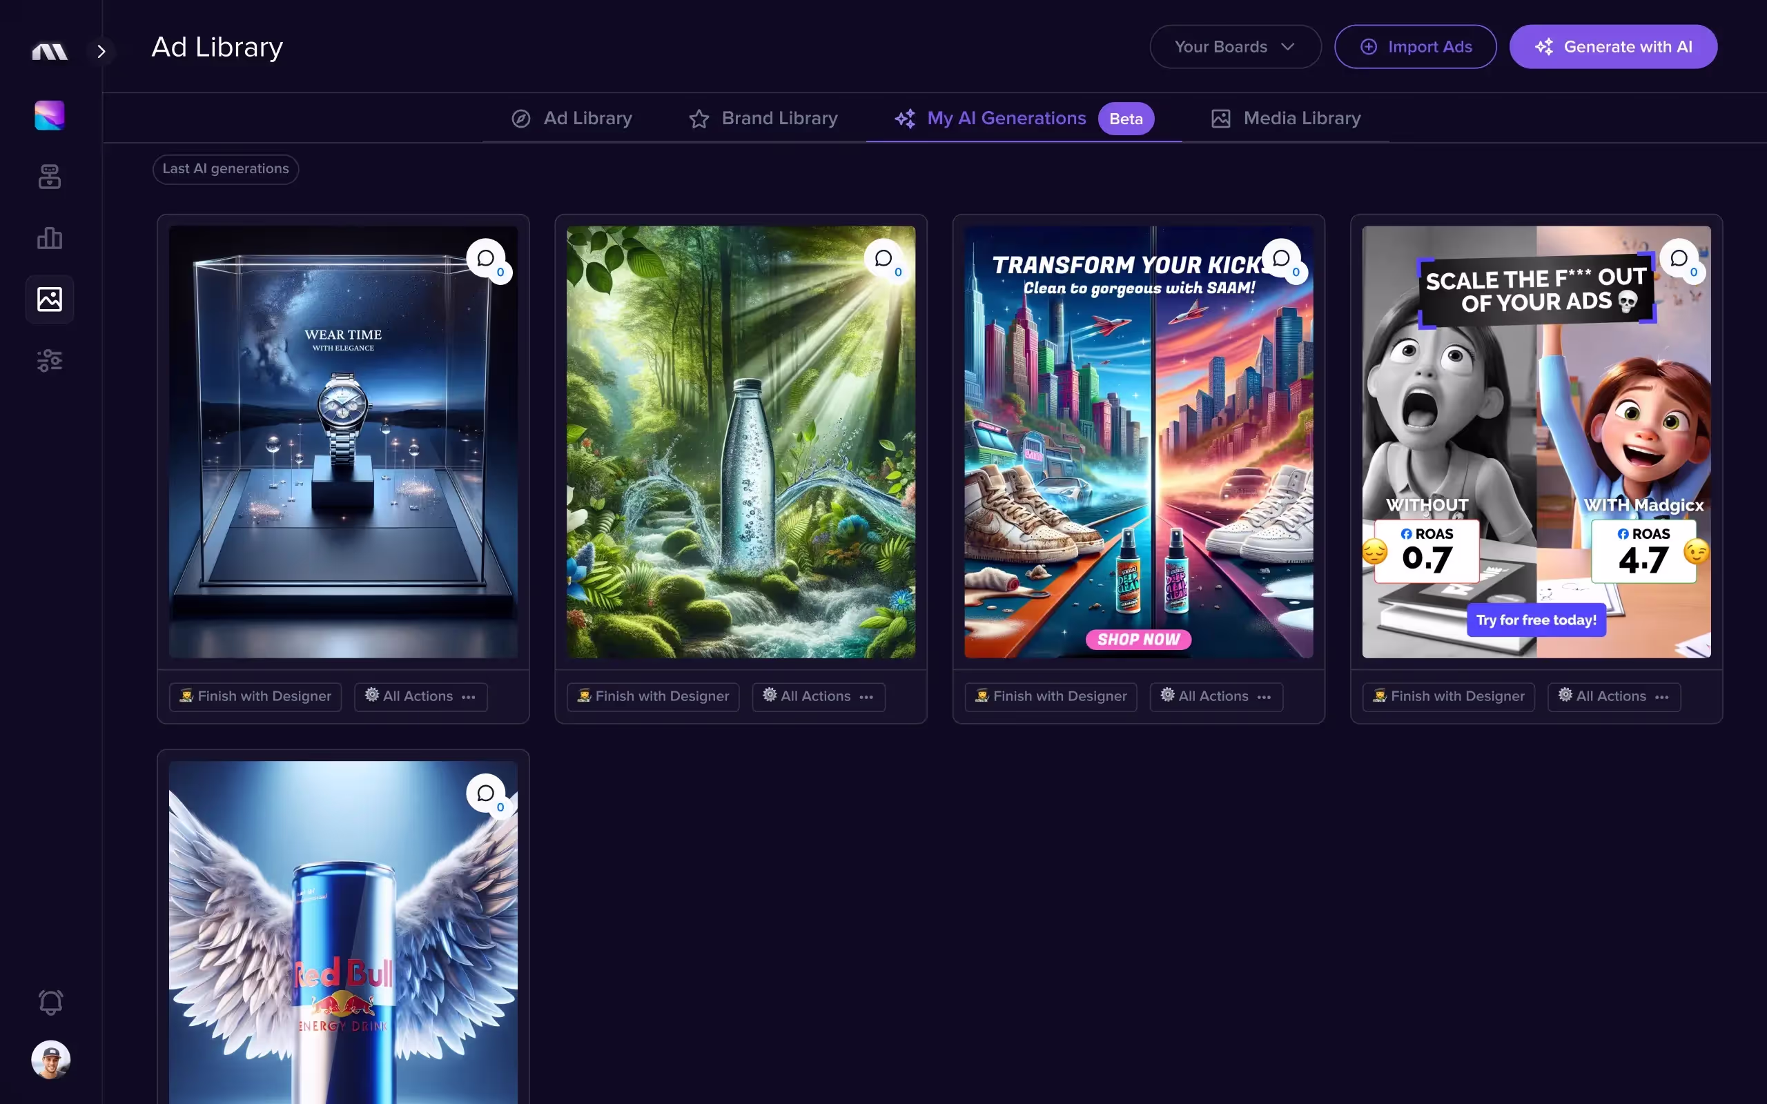Open All Actions menu for the watch ad
This screenshot has width=1767, height=1104.
(x=421, y=697)
